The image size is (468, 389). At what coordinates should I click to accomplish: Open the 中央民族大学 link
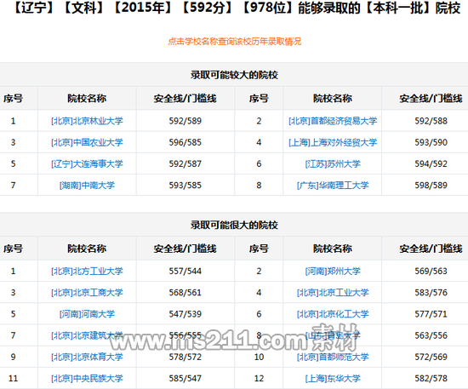point(87,379)
